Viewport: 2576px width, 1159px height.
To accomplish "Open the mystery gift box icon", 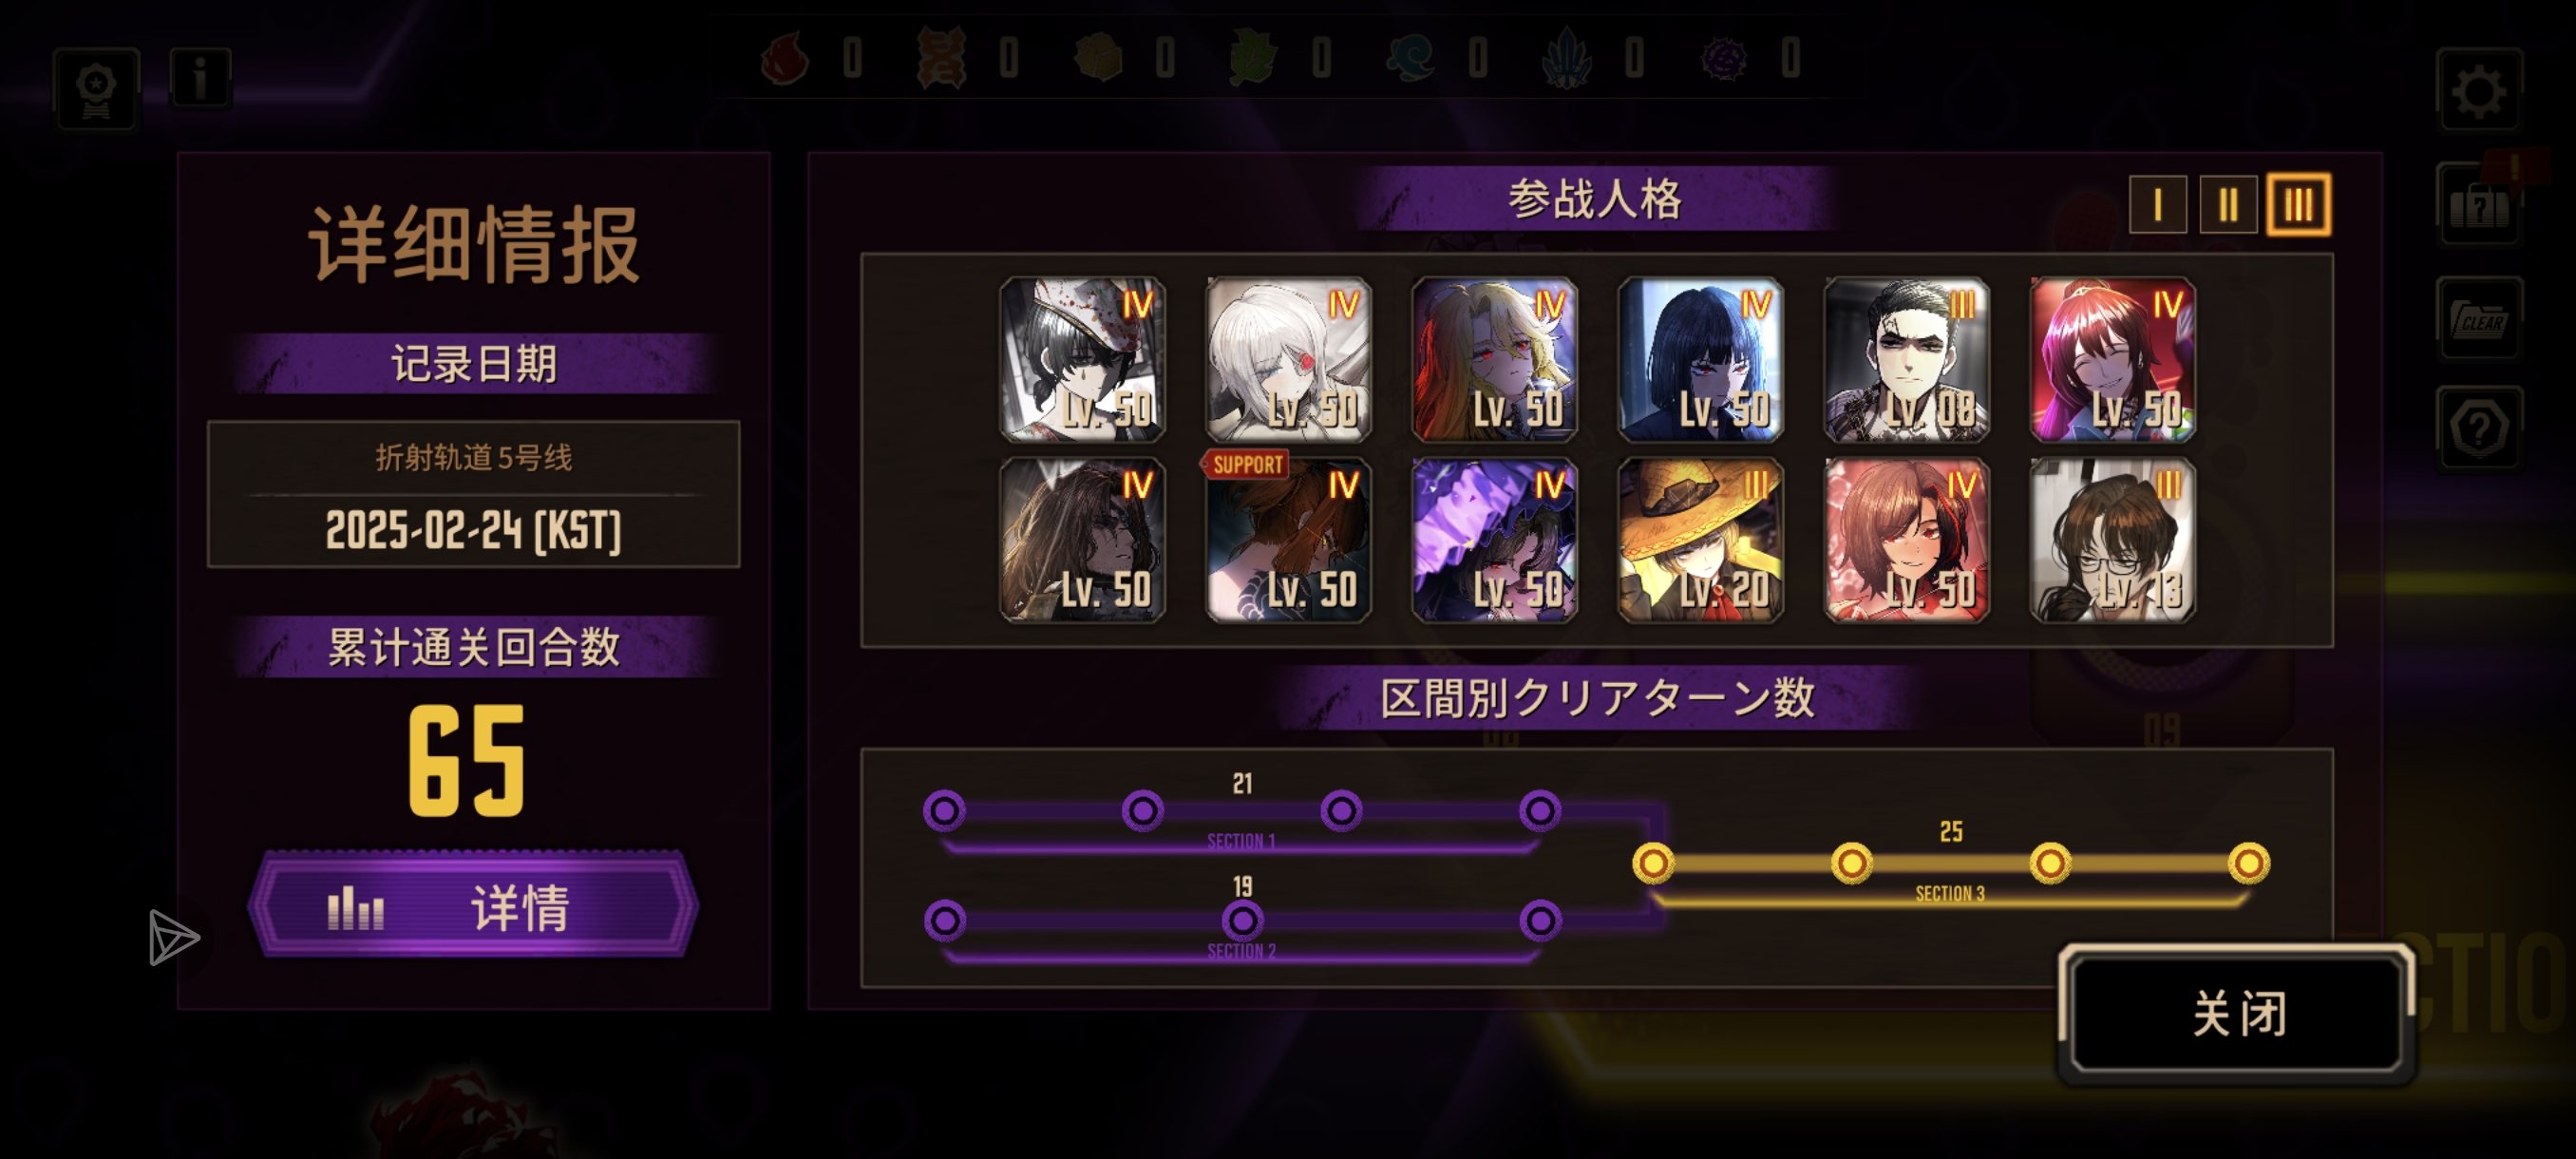I will (2478, 205).
